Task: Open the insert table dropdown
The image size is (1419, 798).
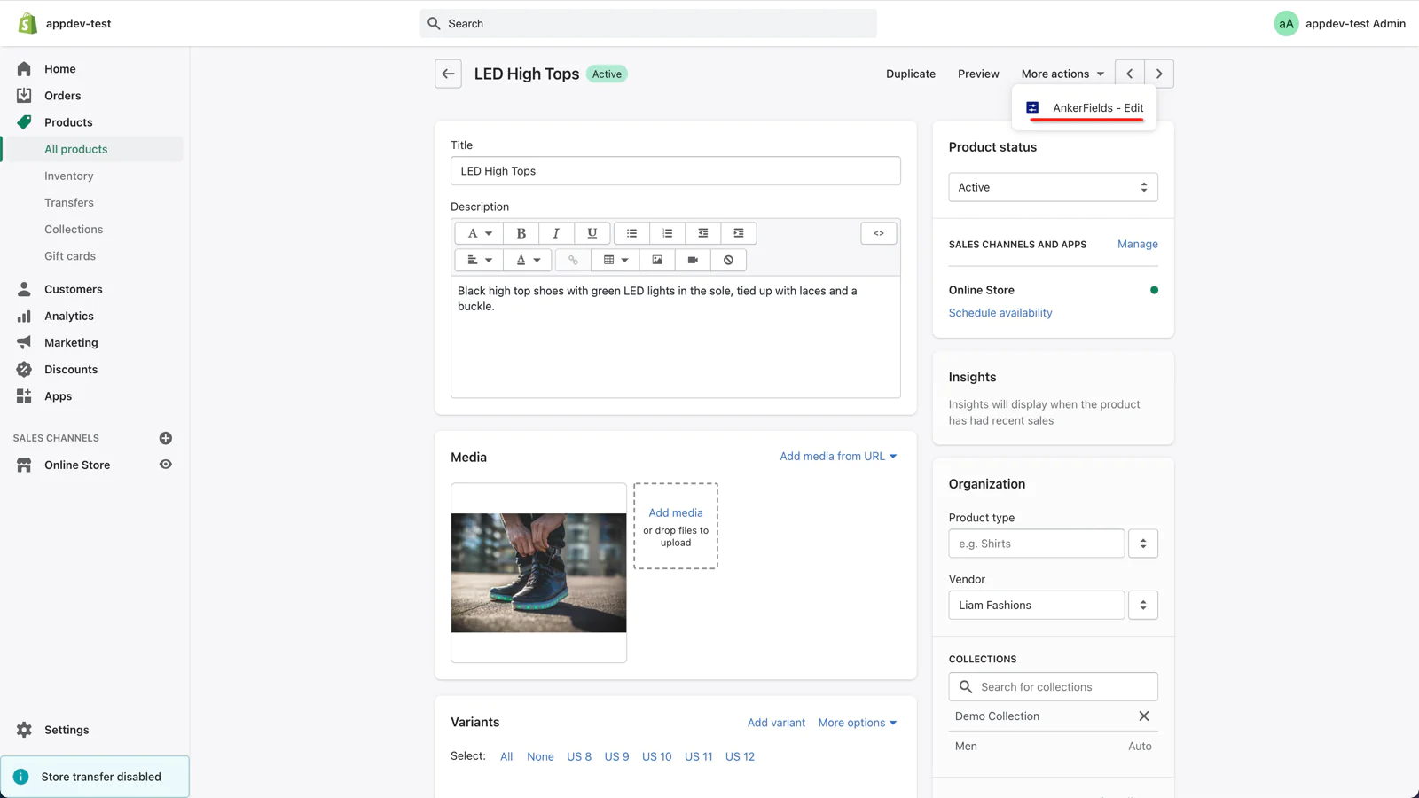Action: (615, 260)
